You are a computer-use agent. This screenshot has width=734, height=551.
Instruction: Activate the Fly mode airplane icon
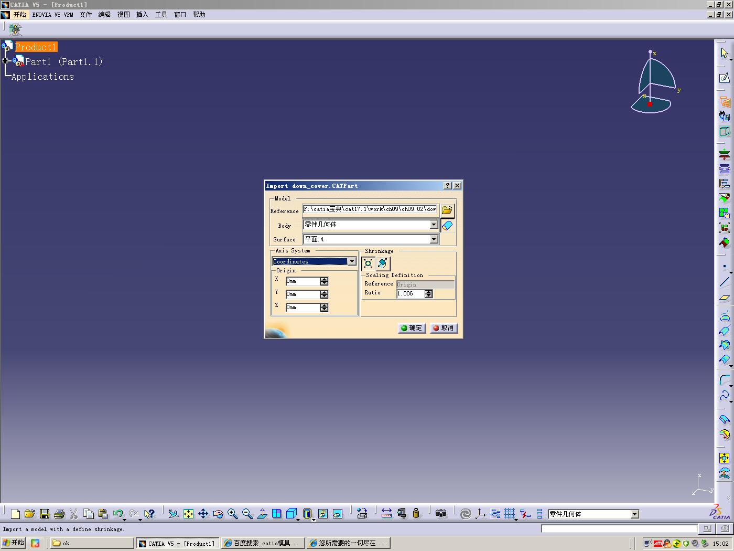[x=174, y=514]
